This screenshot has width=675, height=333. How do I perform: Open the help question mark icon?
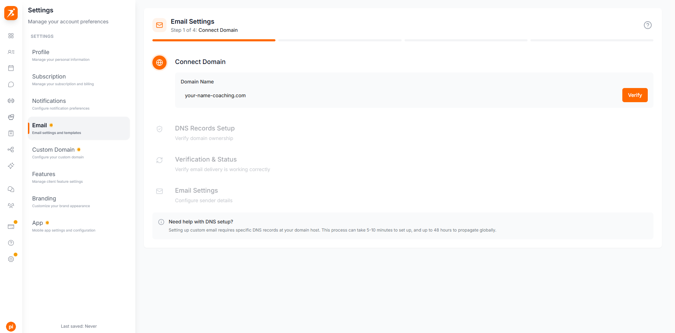(x=11, y=243)
